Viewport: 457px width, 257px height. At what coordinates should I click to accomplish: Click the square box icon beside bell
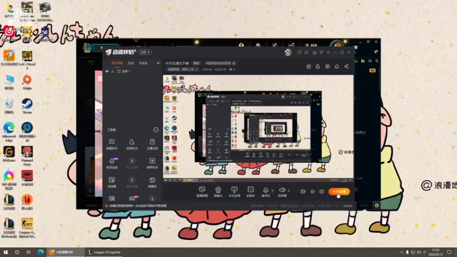click(x=327, y=66)
